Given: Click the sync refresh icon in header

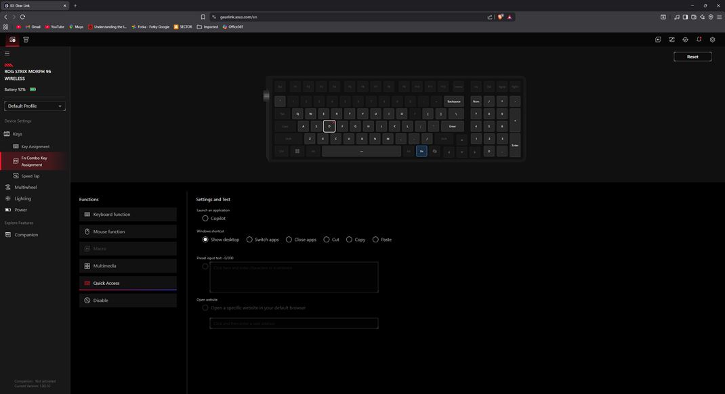Looking at the screenshot, I should [x=685, y=40].
